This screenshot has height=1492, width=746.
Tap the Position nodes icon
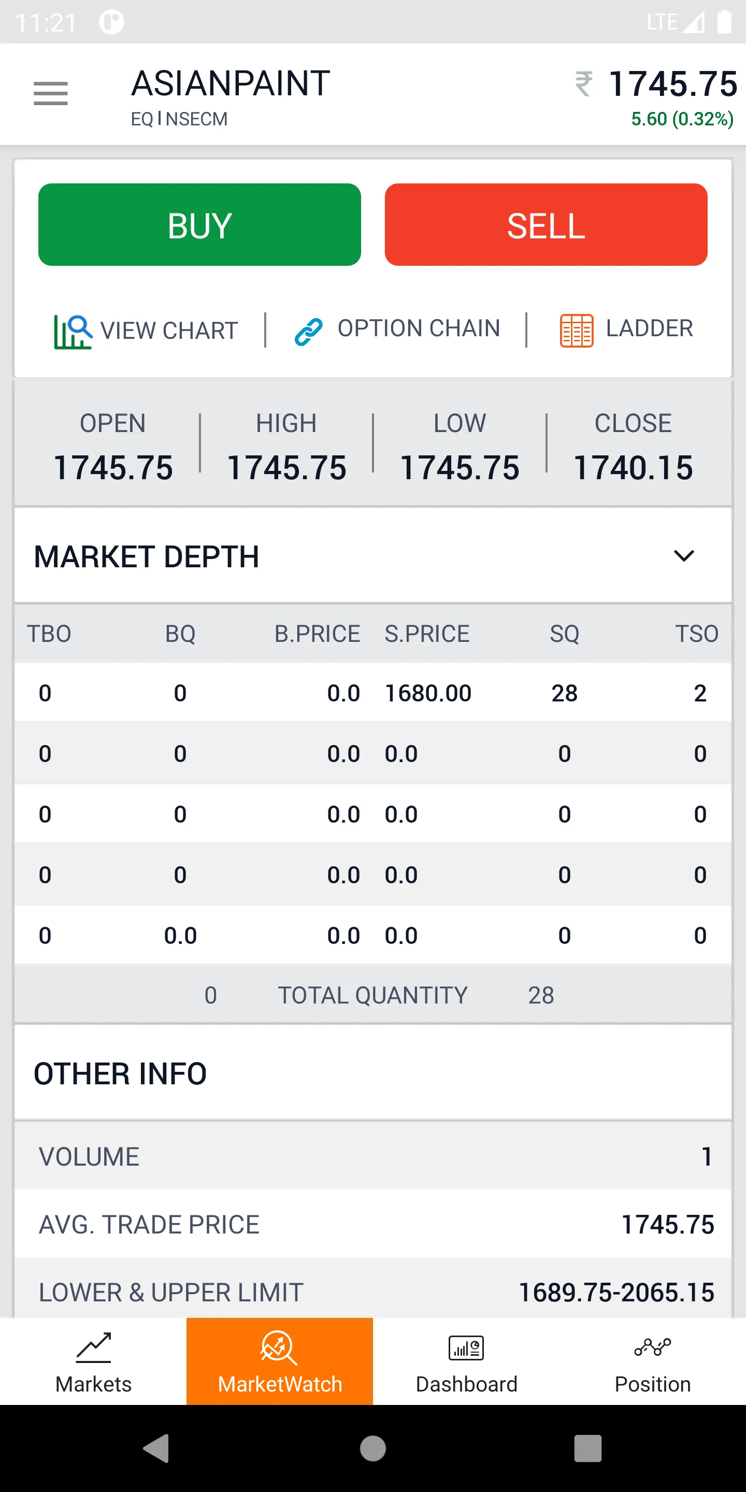652,1347
